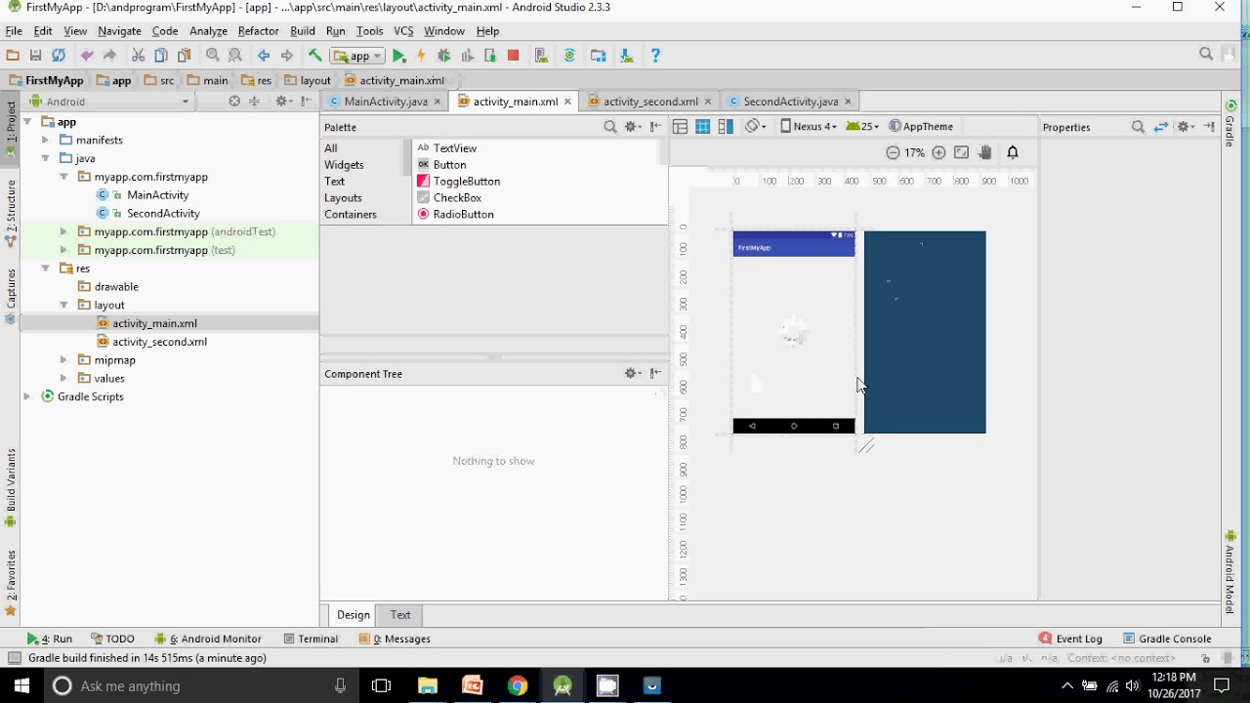Expand myapp.com.firstmyapp (androidTest) package
This screenshot has width=1250, height=703.
tap(63, 231)
